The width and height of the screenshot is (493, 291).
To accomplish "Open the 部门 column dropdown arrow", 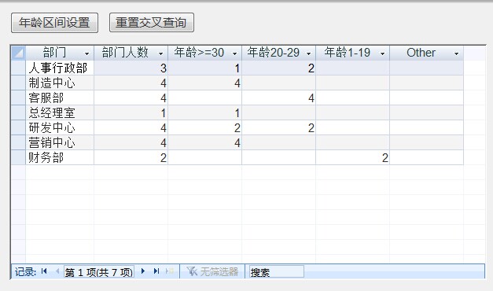I will 86,53.
